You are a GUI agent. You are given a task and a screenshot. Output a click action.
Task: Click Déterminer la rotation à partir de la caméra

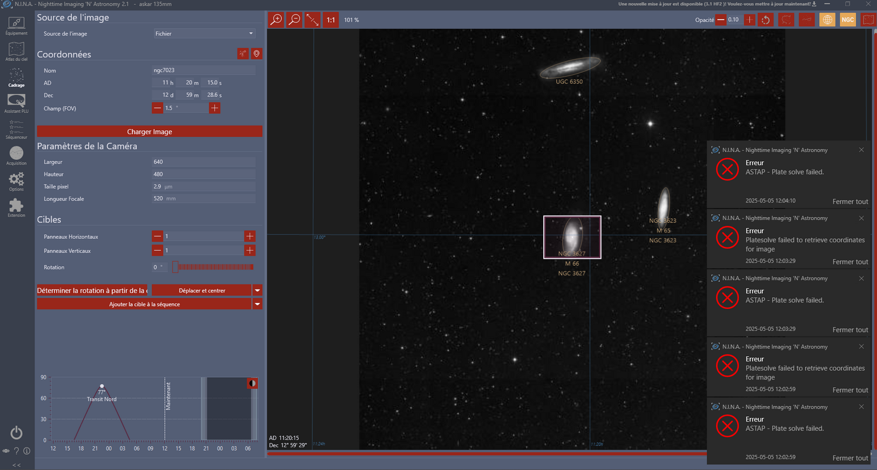tap(93, 290)
